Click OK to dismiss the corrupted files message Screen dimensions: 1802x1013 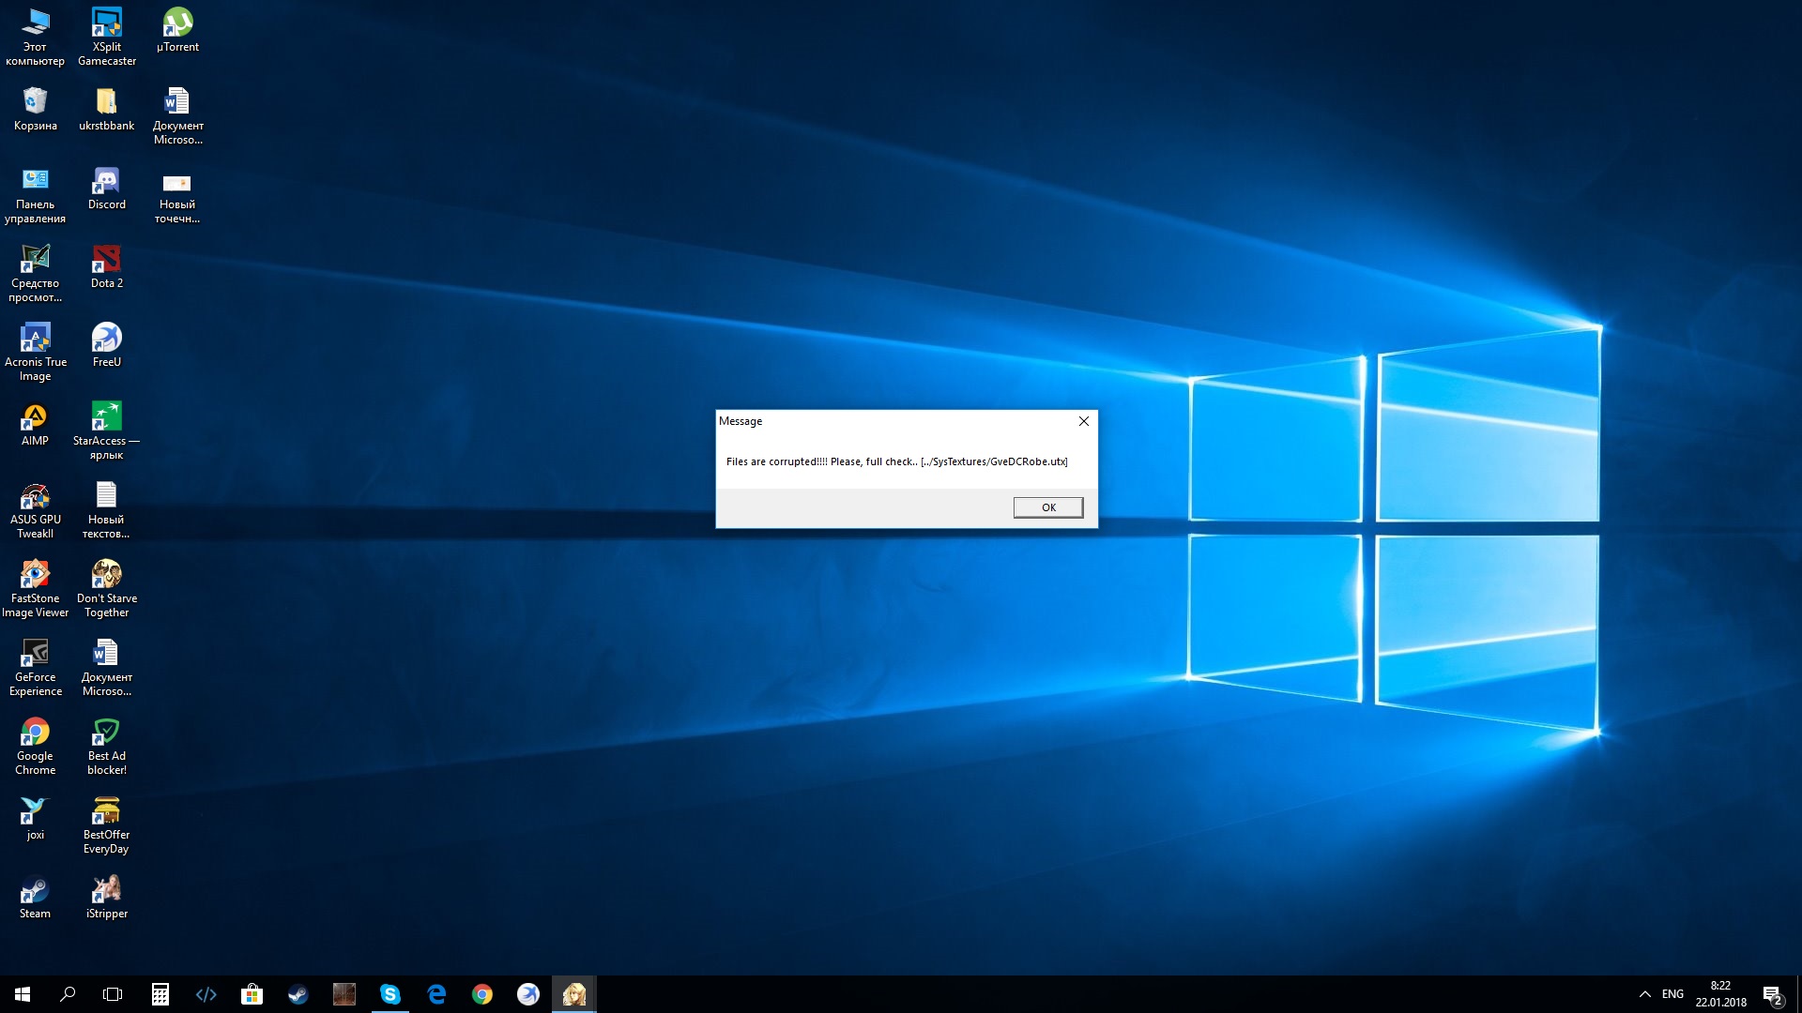(x=1047, y=506)
